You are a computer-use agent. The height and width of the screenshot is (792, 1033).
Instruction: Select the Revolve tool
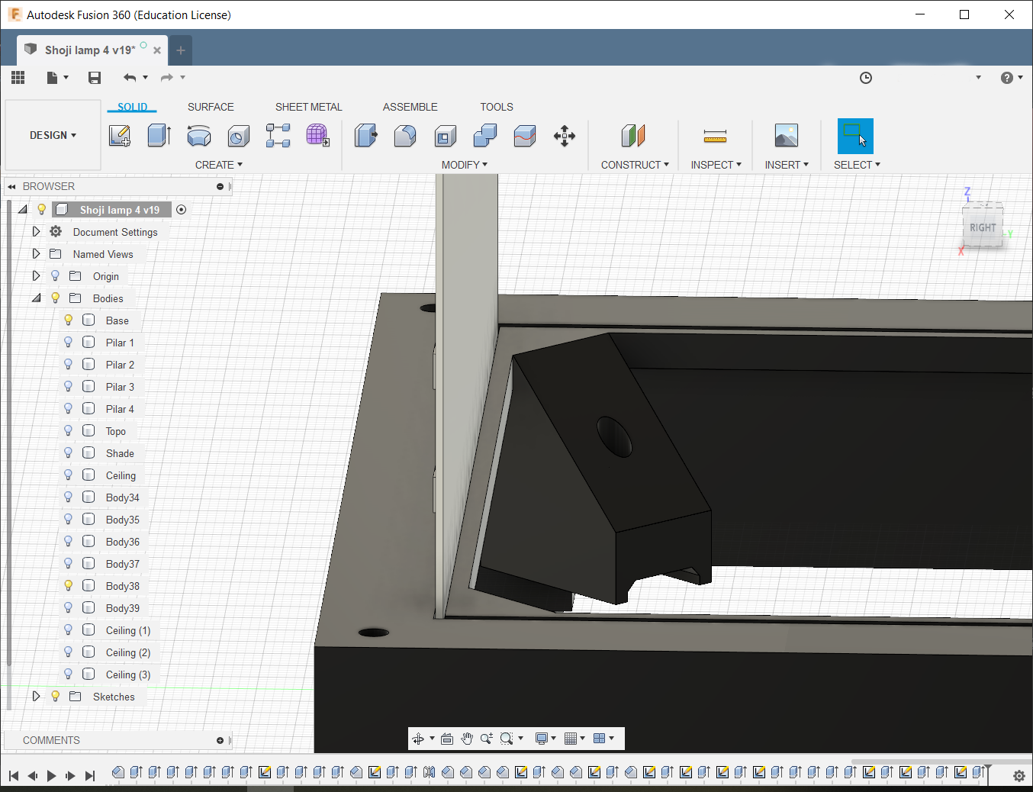click(199, 136)
